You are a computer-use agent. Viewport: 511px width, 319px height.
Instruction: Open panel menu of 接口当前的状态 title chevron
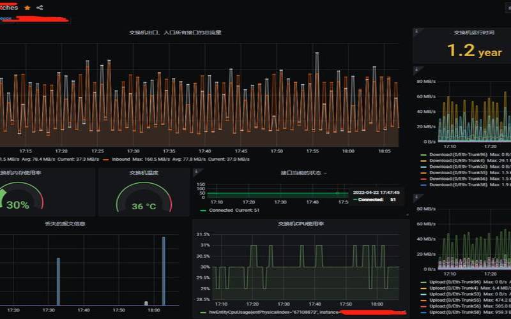click(x=325, y=173)
